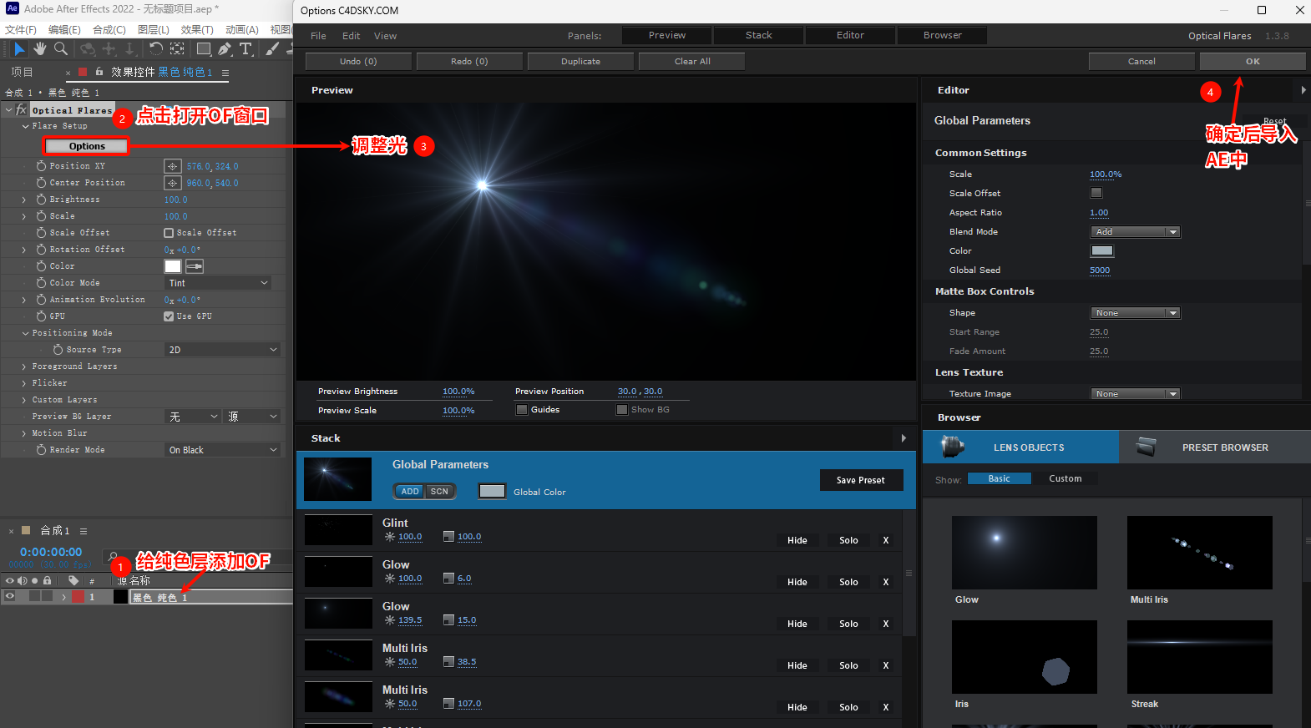Click the fx icon next to Optical Flares
The image size is (1311, 728).
tap(22, 110)
